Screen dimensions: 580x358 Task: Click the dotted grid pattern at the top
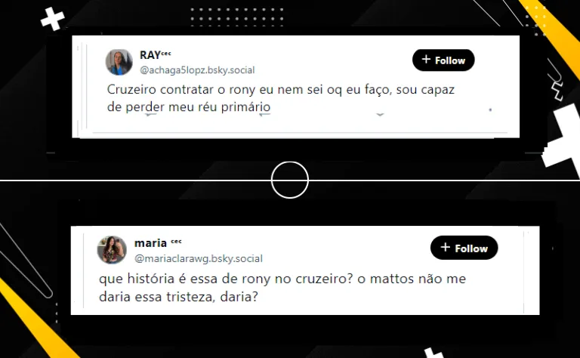pyautogui.click(x=237, y=17)
